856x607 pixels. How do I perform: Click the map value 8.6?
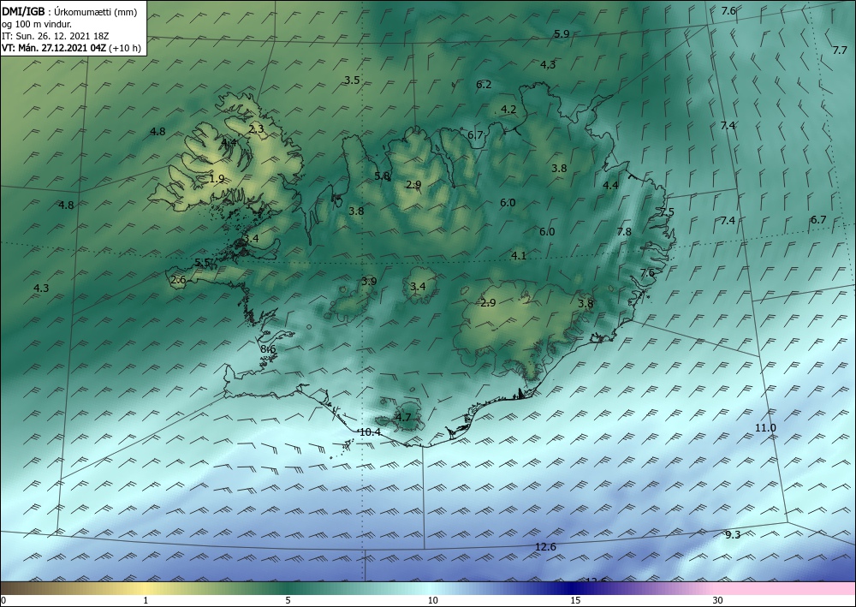[267, 349]
